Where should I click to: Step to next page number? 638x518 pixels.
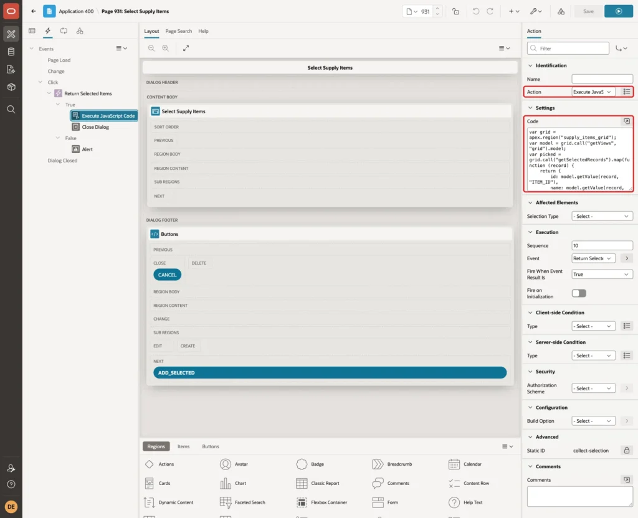pos(437,8)
